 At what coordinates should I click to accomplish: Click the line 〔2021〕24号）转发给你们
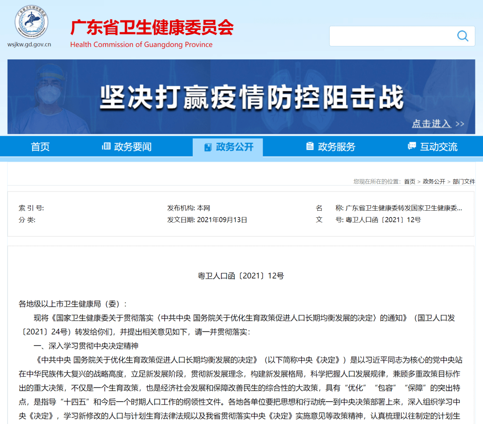[x=134, y=332]
